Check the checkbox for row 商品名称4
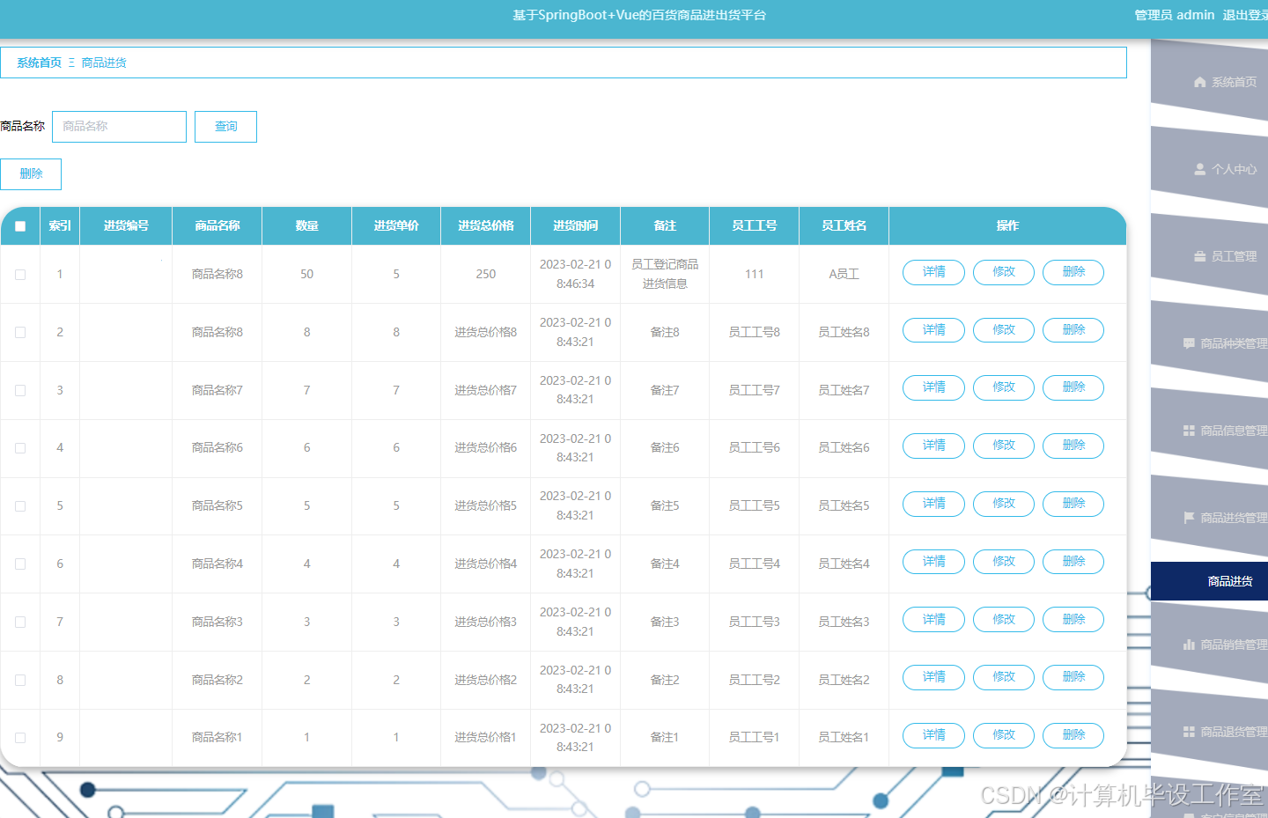The height and width of the screenshot is (818, 1268). (x=20, y=564)
